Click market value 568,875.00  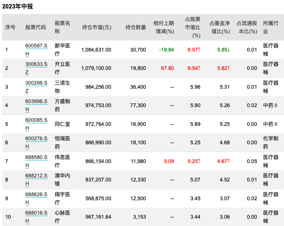[x=98, y=198]
